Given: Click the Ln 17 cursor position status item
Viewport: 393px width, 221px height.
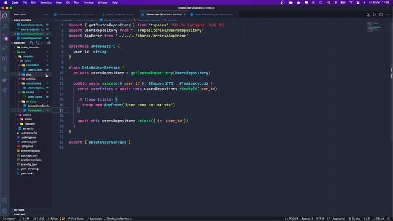Looking at the screenshot, I should click(292, 219).
